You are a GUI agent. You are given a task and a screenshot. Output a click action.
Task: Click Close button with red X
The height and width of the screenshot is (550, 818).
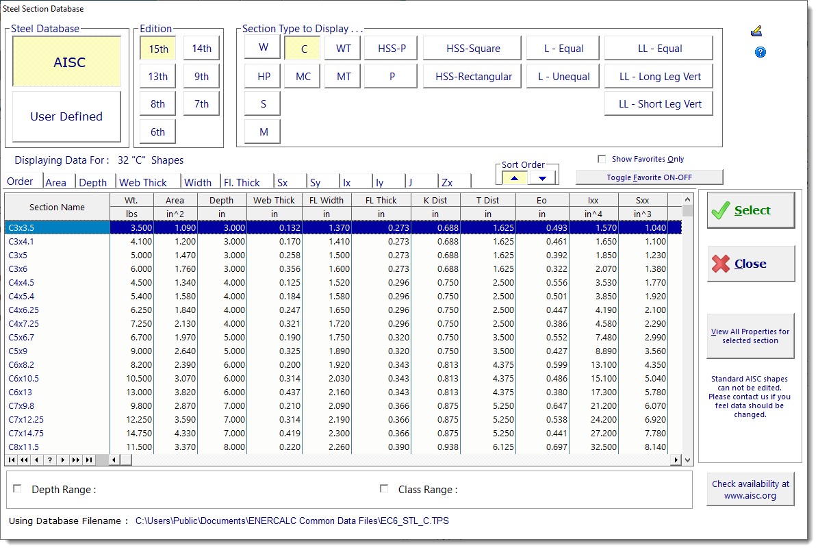pyautogui.click(x=751, y=264)
